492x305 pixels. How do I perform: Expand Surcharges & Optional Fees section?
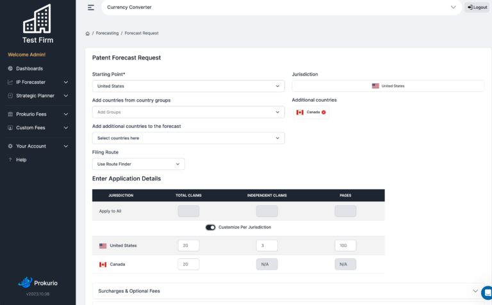pos(288,291)
